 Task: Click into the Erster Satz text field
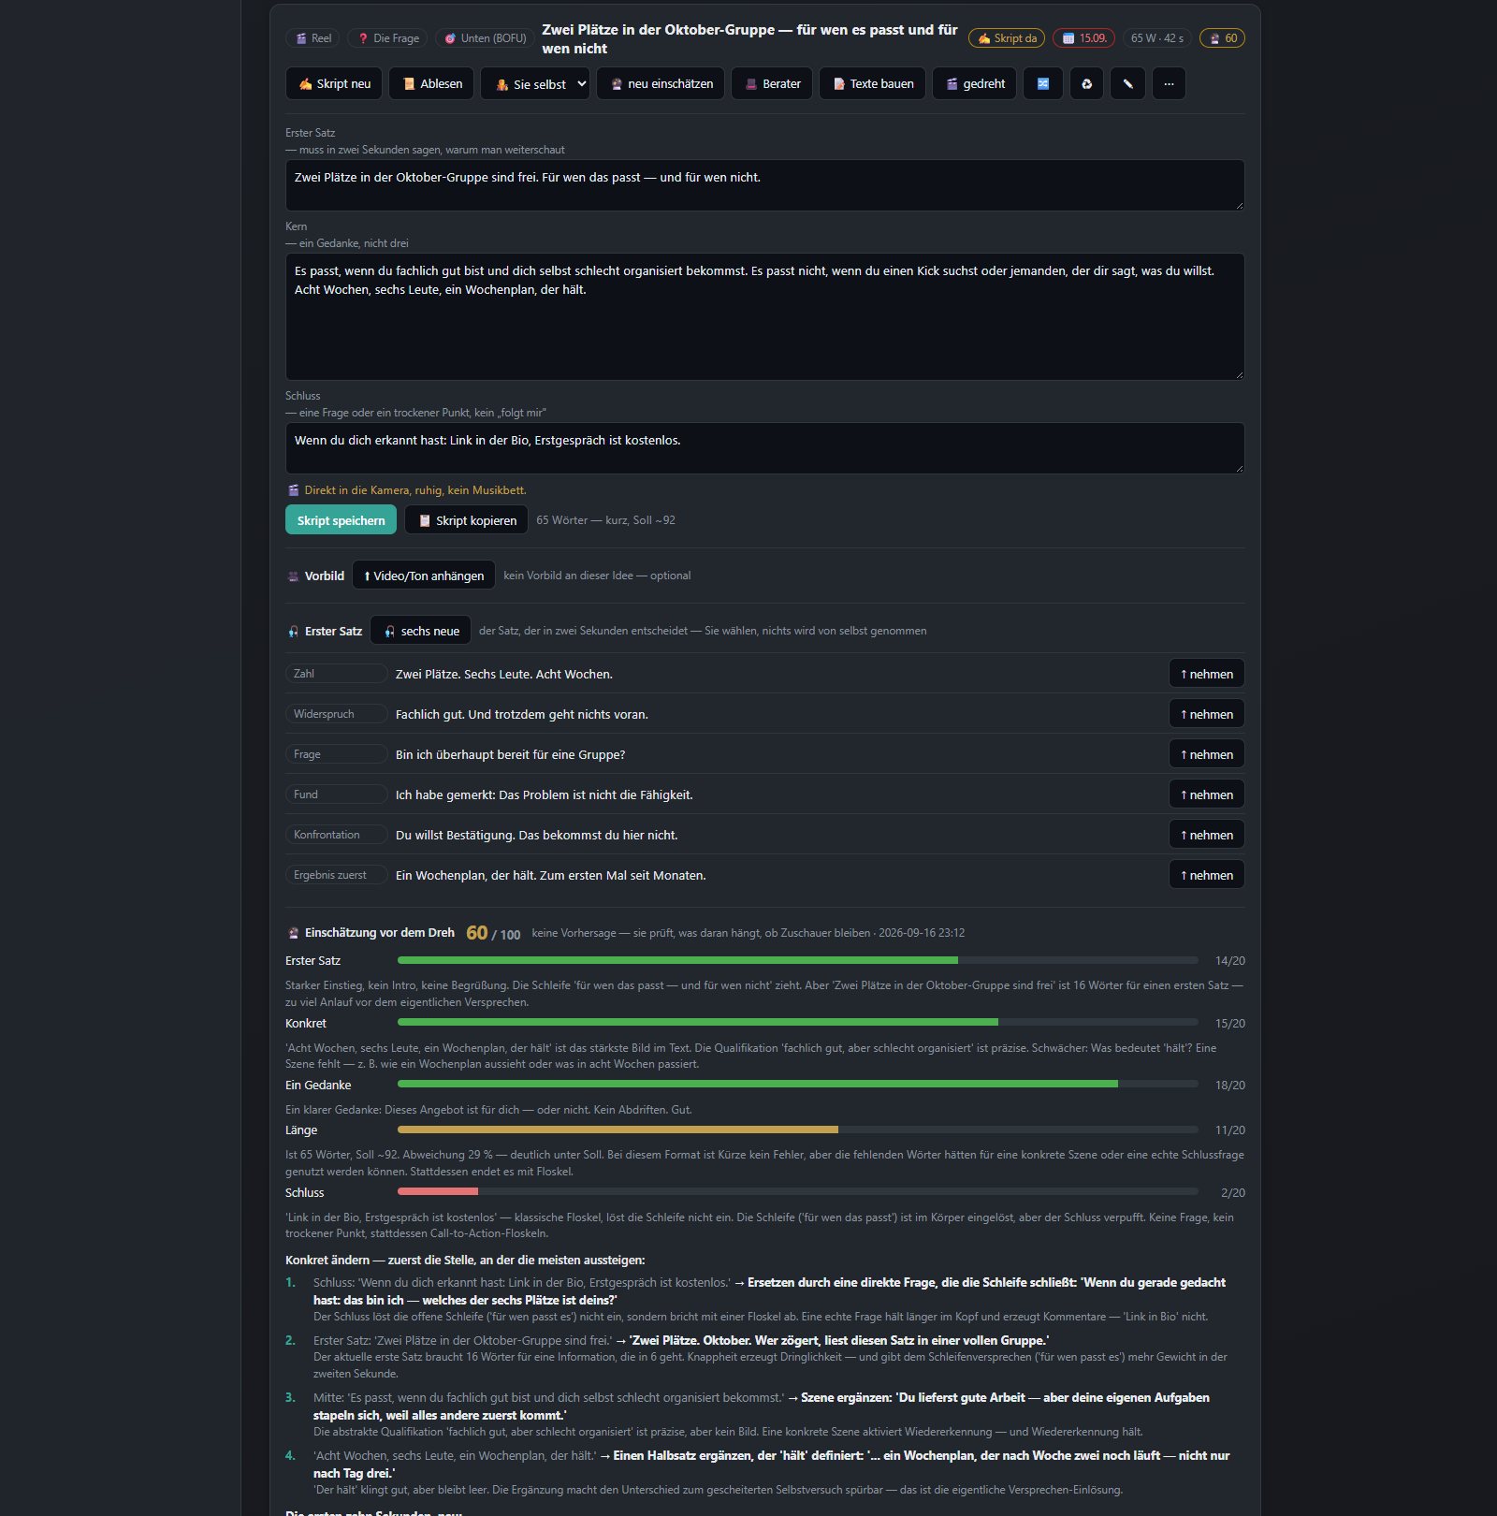tap(764, 184)
